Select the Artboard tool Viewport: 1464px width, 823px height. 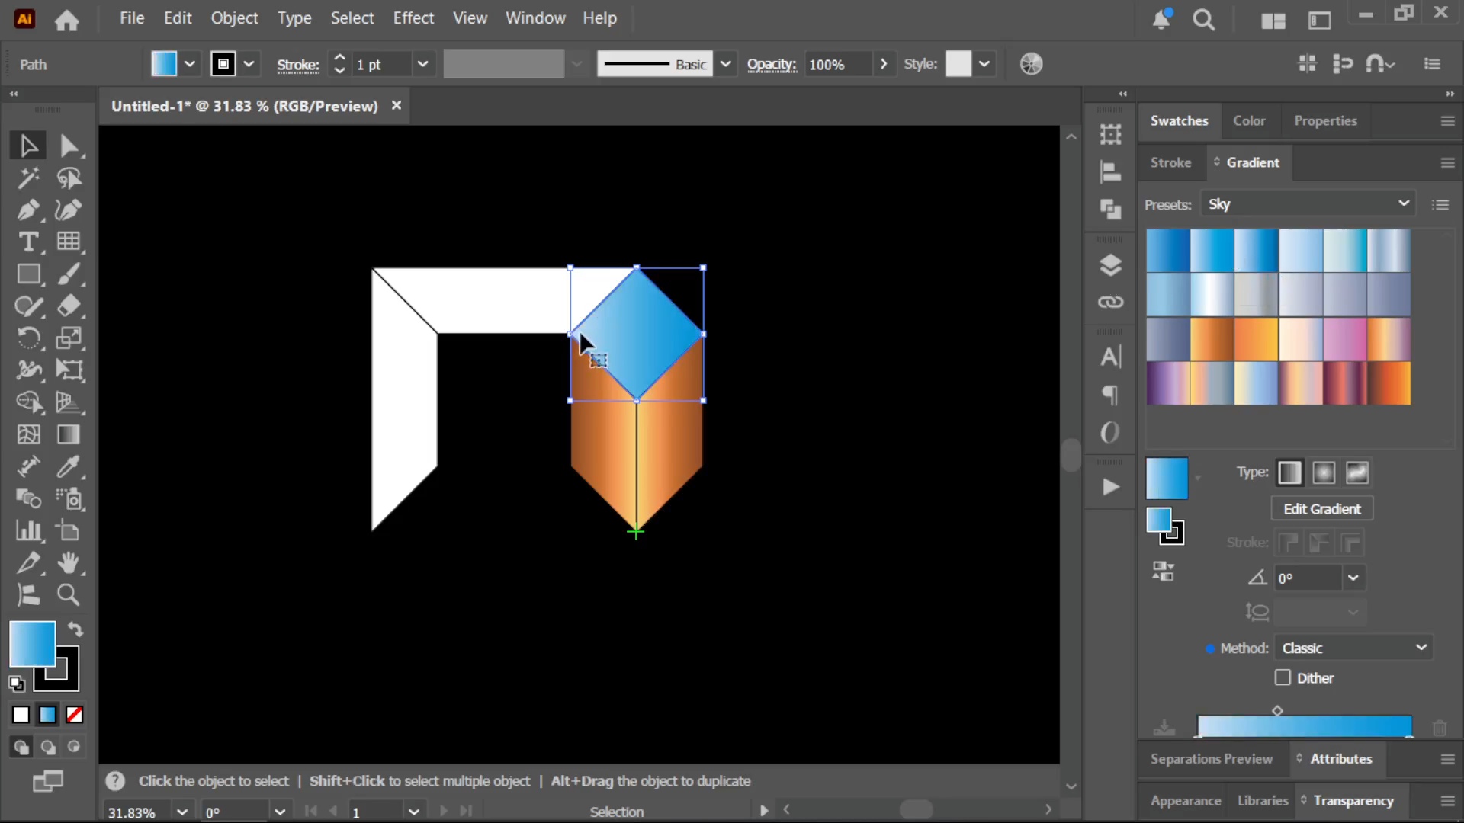(69, 530)
